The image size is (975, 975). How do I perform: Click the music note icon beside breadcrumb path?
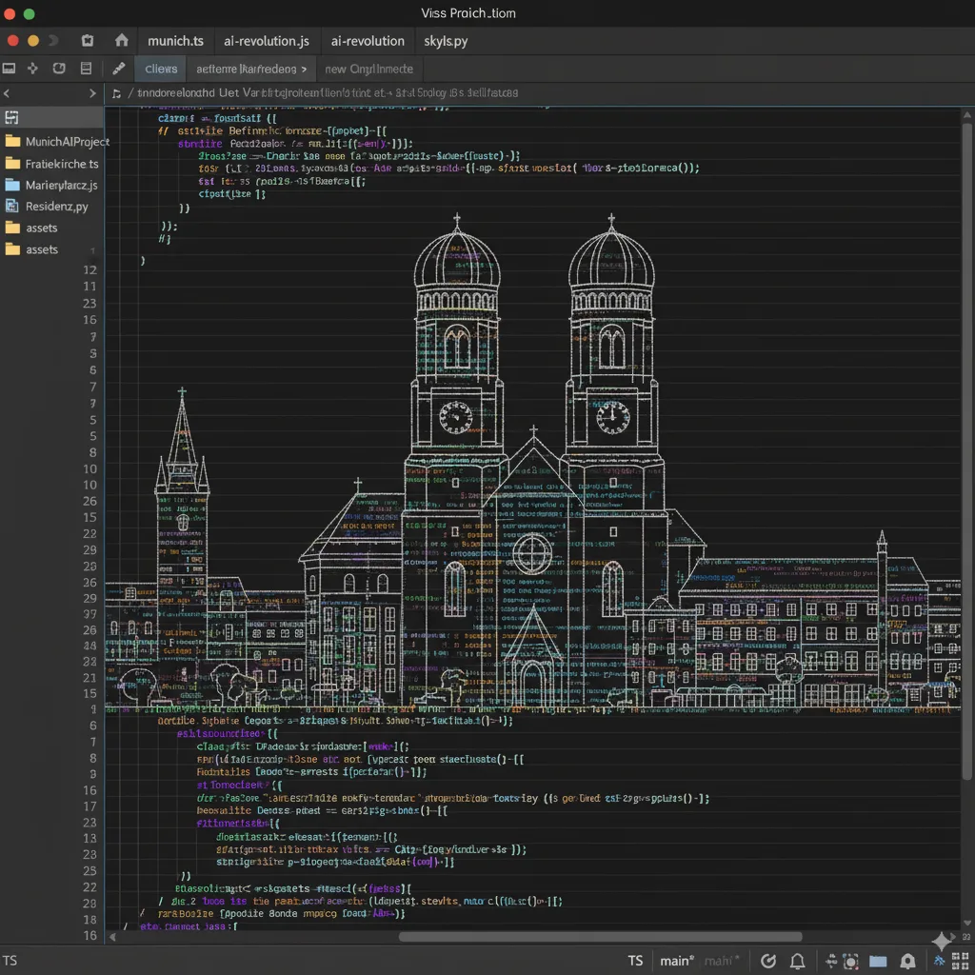click(116, 93)
